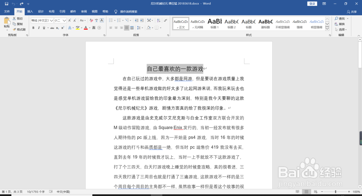Viewport: 362px width, 196px height.
Task: Apply 无间隔 style
Action: pyautogui.click(x=198, y=23)
